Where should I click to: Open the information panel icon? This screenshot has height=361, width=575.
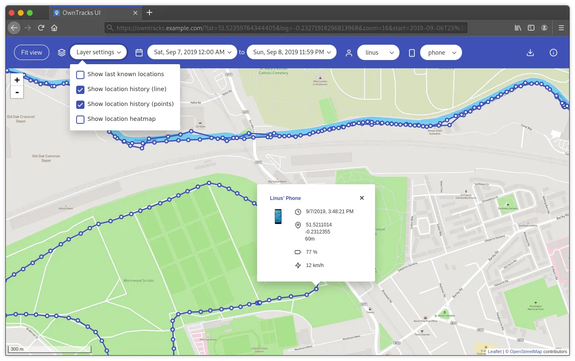(x=553, y=53)
